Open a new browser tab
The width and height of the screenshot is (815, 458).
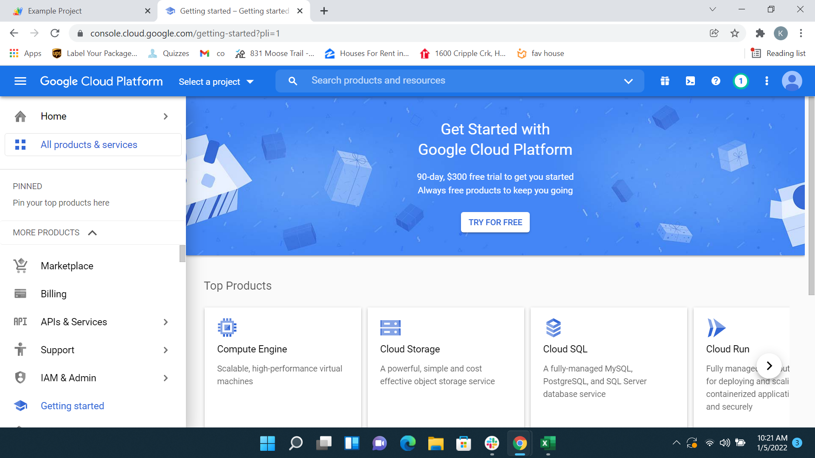(324, 11)
